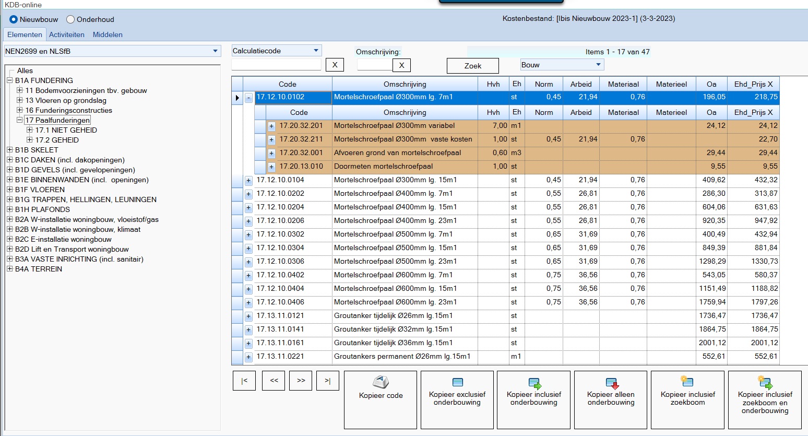The width and height of the screenshot is (808, 436).
Task: Go to first page of items
Action: tap(244, 381)
